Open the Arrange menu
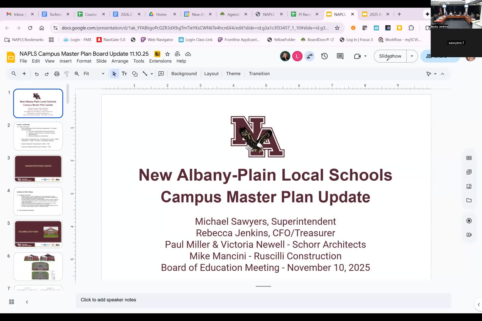The width and height of the screenshot is (482, 321). [120, 61]
